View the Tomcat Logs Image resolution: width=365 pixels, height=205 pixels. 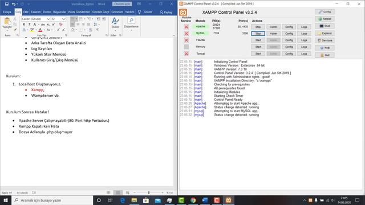tap(304, 54)
